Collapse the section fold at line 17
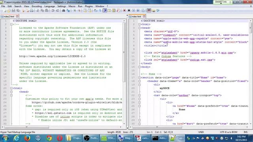Image resolution: width=253 pixels, height=142 pixels. (x=140, y=78)
